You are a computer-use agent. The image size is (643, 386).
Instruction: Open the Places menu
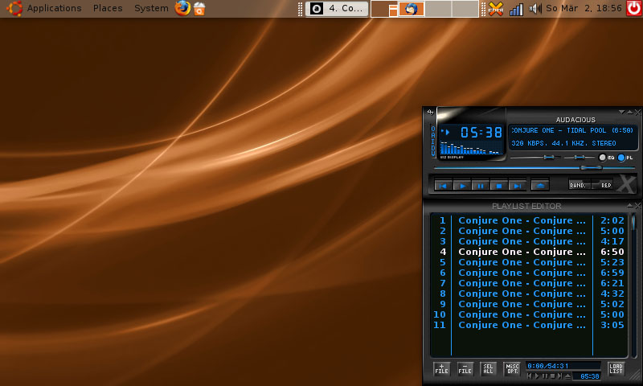(x=108, y=9)
